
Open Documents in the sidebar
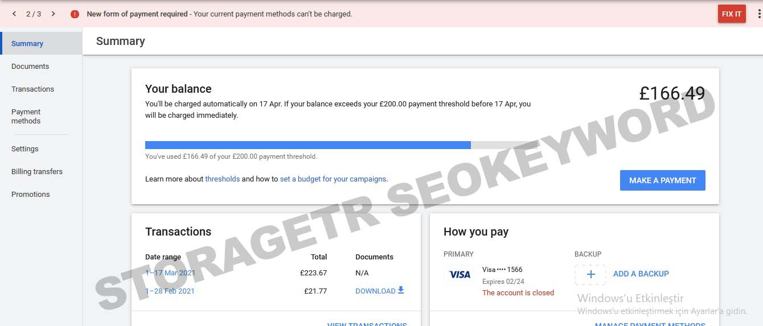pos(30,67)
